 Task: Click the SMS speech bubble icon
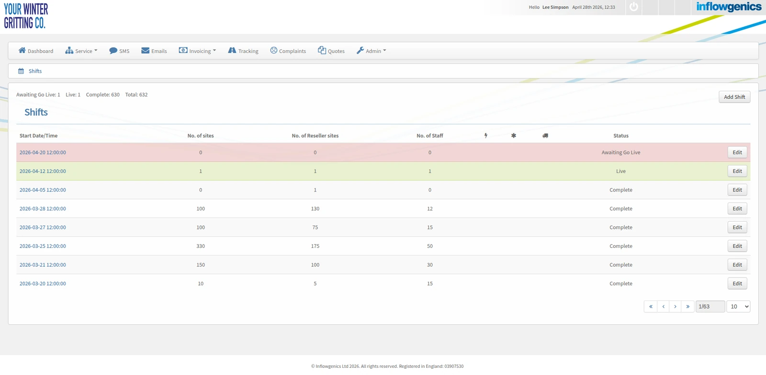pos(113,50)
